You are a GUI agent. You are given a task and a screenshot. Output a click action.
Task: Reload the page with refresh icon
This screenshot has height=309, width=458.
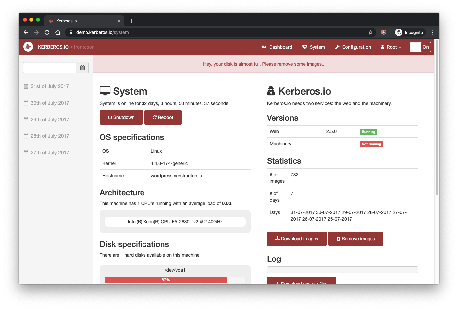[47, 32]
